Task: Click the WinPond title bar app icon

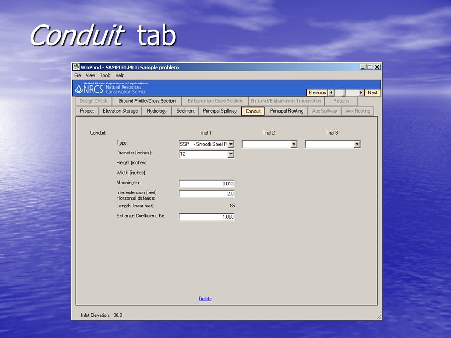Action: click(x=76, y=67)
